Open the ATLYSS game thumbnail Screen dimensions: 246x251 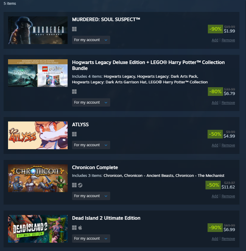38,135
